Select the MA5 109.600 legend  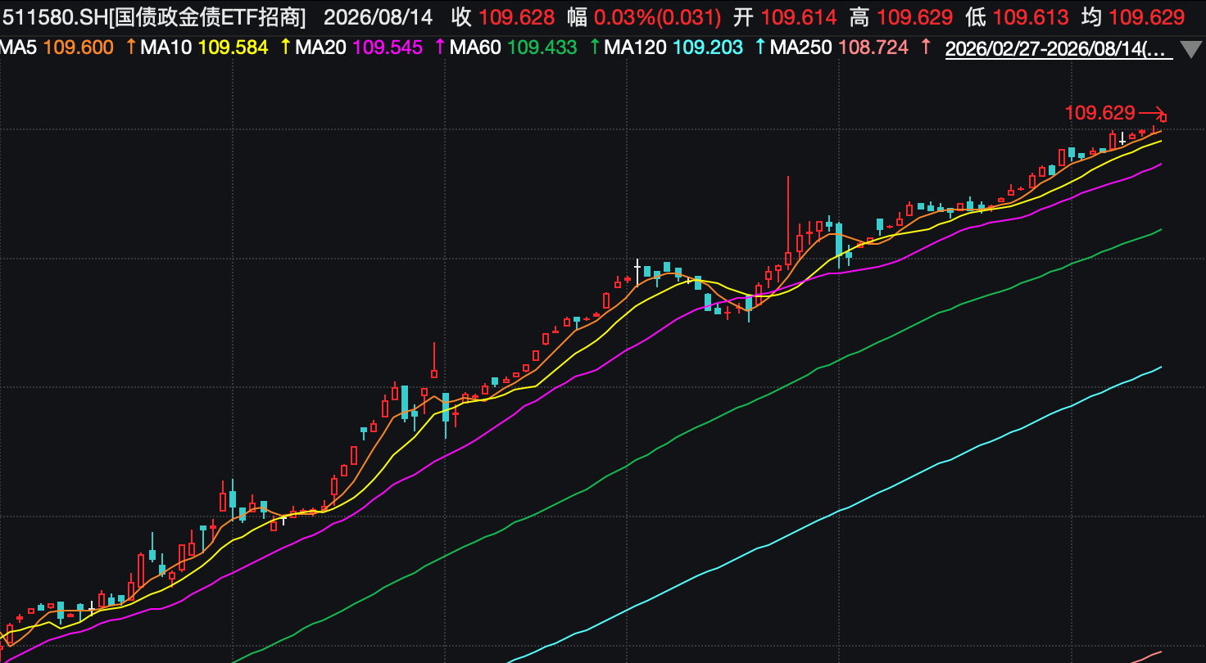57,47
